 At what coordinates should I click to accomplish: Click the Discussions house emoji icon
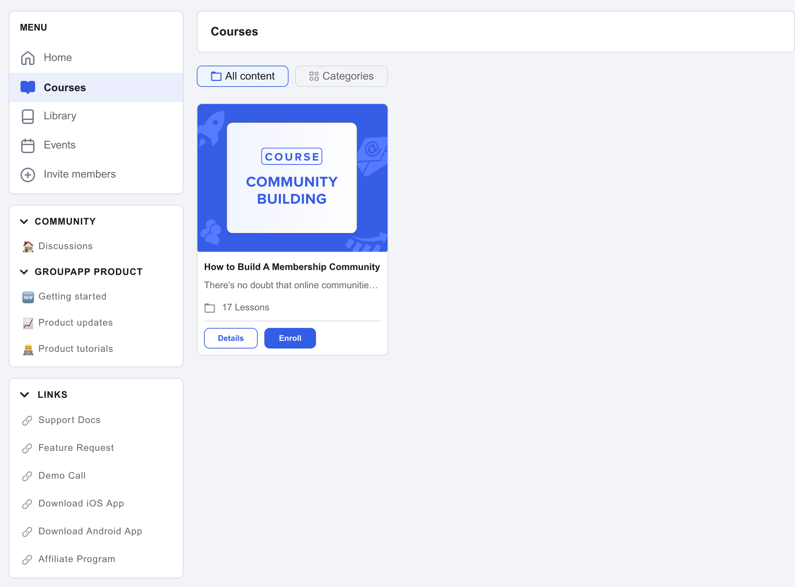pos(27,246)
